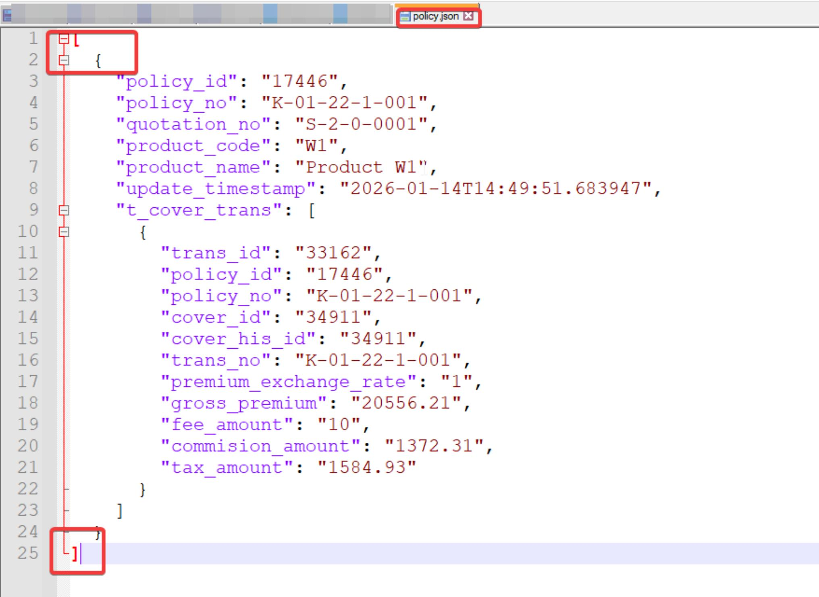Click the value "Product W1"
Image resolution: width=819 pixels, height=597 pixels.
tap(361, 167)
